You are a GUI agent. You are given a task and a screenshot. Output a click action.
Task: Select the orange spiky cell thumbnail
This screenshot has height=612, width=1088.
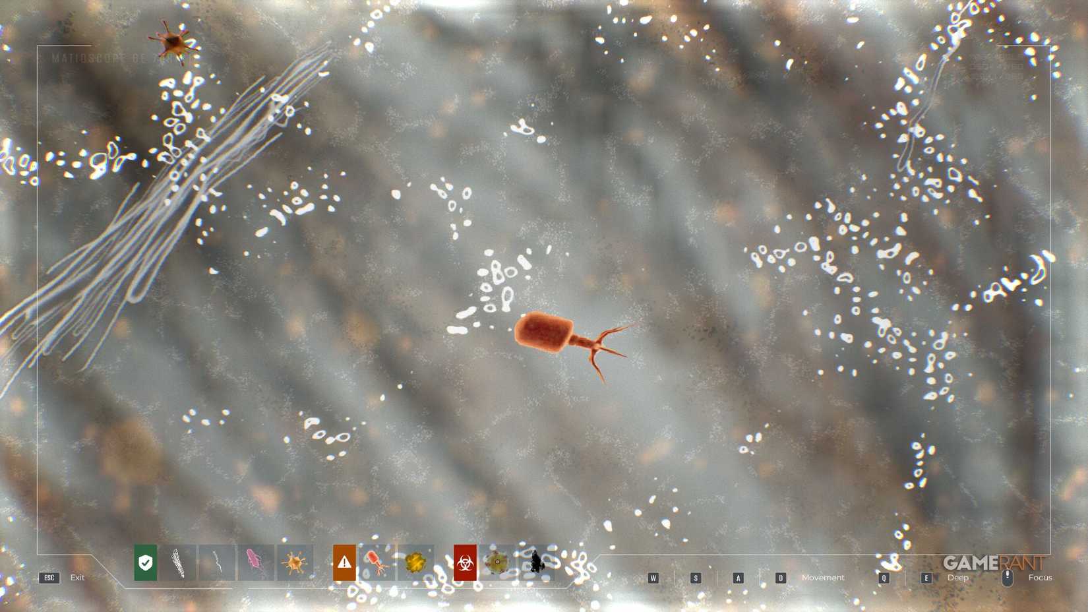tap(294, 563)
